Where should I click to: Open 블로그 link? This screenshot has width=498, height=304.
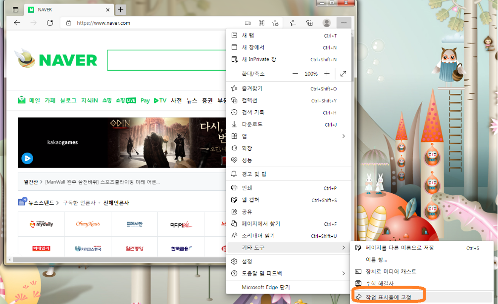pos(68,100)
